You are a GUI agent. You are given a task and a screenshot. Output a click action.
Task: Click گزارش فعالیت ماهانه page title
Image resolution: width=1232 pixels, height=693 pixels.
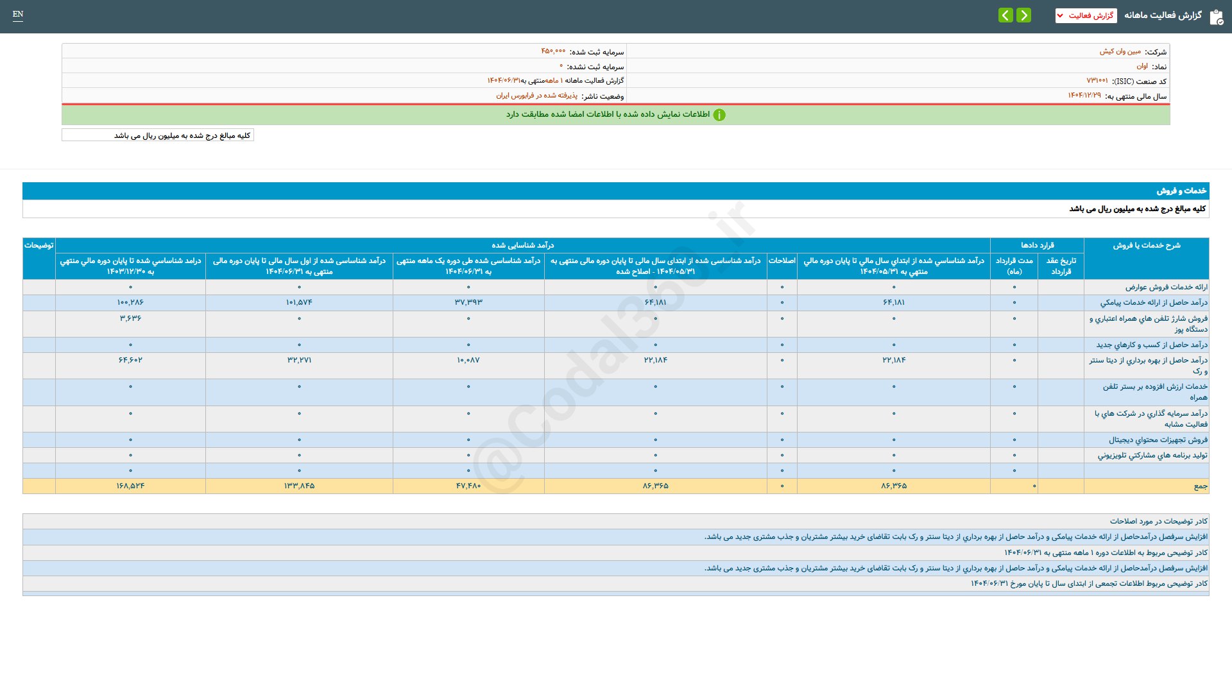point(1162,15)
